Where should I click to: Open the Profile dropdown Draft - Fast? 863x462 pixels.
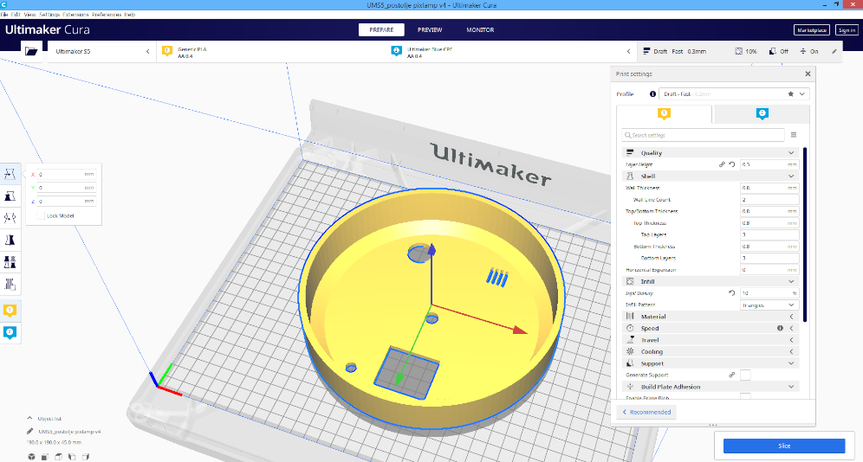click(734, 94)
